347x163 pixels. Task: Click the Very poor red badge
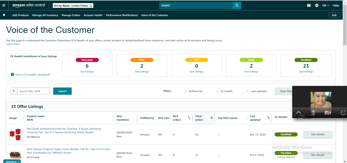coord(87,60)
